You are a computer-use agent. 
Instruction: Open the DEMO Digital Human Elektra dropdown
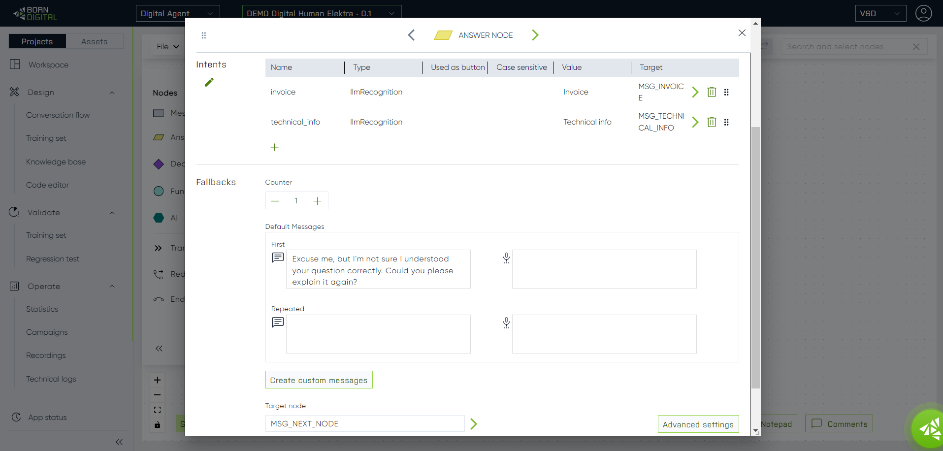[322, 13]
